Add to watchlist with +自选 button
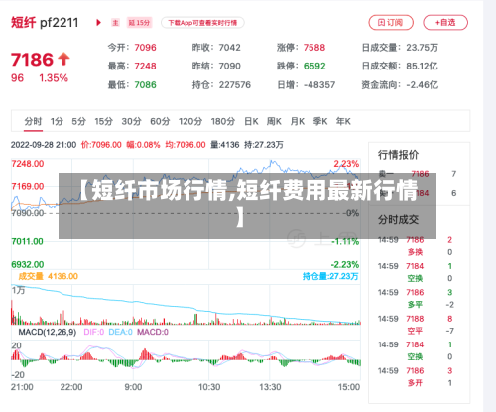 (x=445, y=23)
